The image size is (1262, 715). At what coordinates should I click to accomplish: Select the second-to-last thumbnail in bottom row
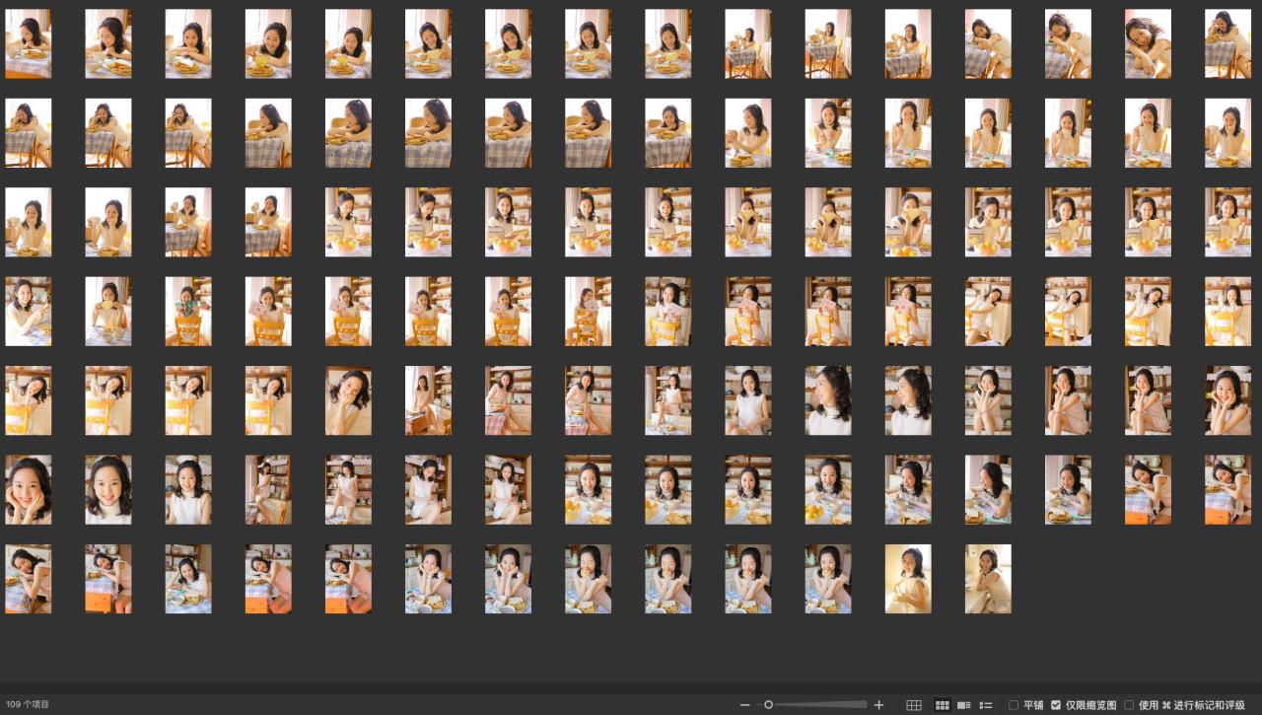(908, 579)
